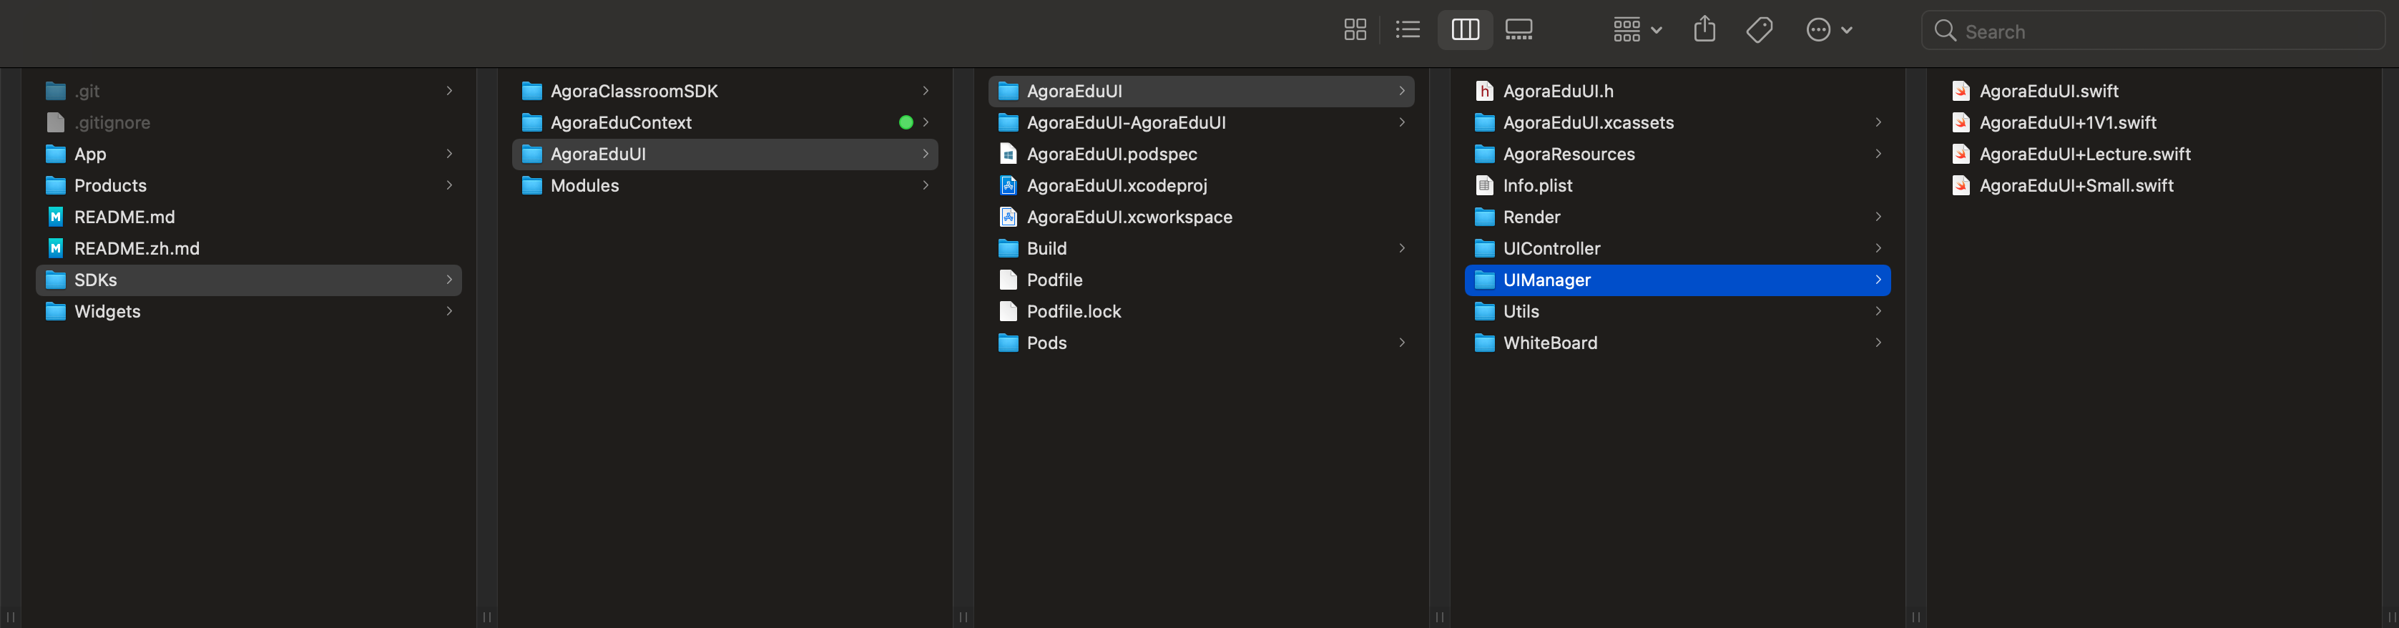Switch to list view
This screenshot has height=628, width=2399.
[1407, 30]
